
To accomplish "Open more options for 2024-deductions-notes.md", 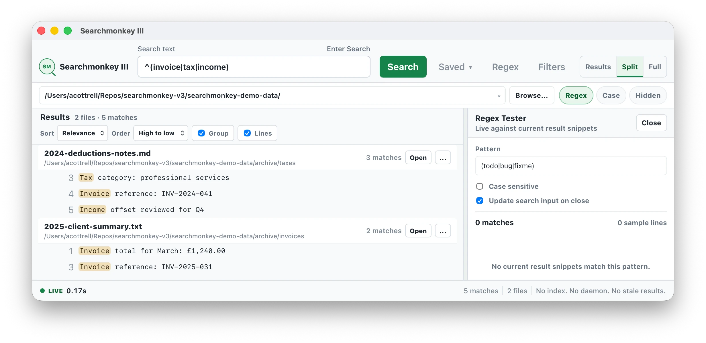I will 443,158.
